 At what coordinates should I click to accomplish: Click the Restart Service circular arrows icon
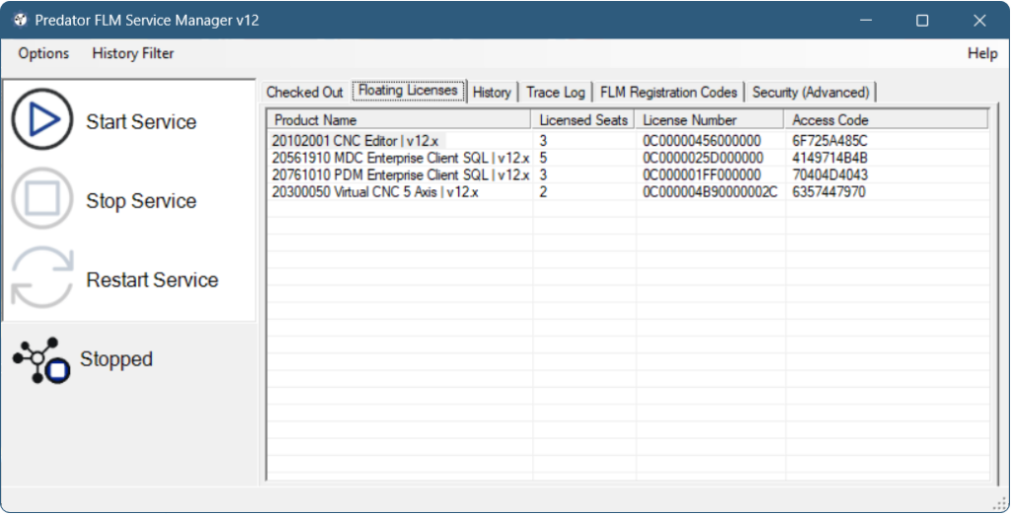(x=42, y=277)
